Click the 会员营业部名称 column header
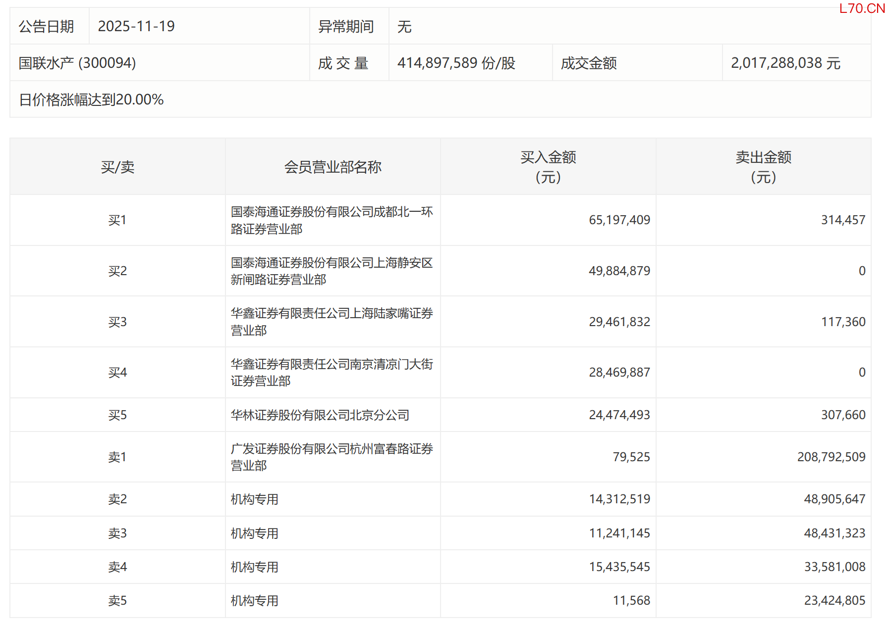 [333, 167]
